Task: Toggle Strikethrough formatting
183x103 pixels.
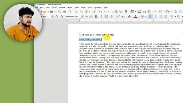Action: click(112, 17)
